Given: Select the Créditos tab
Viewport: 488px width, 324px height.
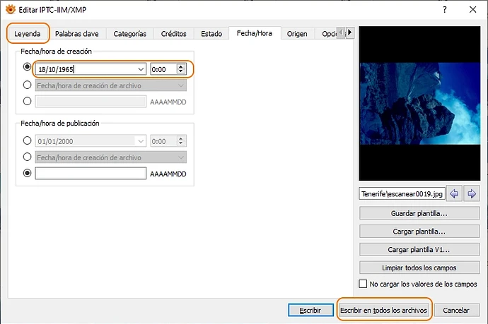Looking at the screenshot, I should (x=173, y=34).
